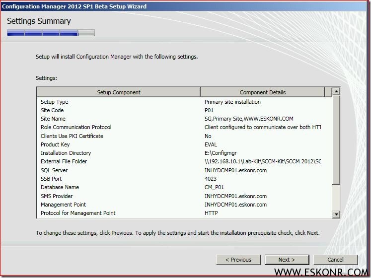The height and width of the screenshot is (278, 371).
Task: Select the Site Code row label
Action: pyautogui.click(x=52, y=110)
